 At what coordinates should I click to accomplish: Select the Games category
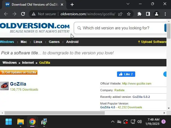[54, 42]
